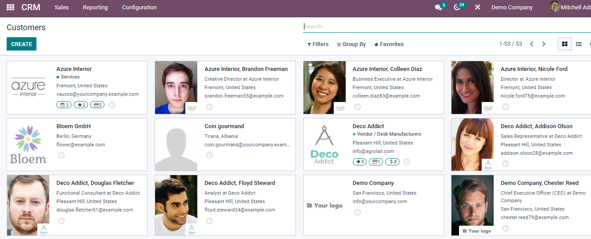591x239 pixels.
Task: Switch to list view icon
Action: click(579, 44)
